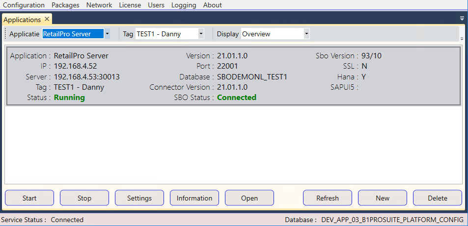Expand the Applicatie dropdown
The height and width of the screenshot is (226, 468).
point(107,34)
